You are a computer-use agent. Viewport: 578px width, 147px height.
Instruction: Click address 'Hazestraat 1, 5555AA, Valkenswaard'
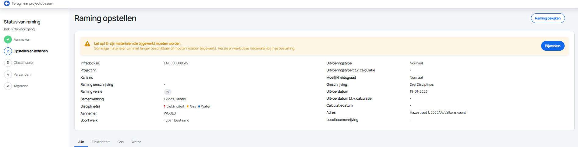click(438, 112)
